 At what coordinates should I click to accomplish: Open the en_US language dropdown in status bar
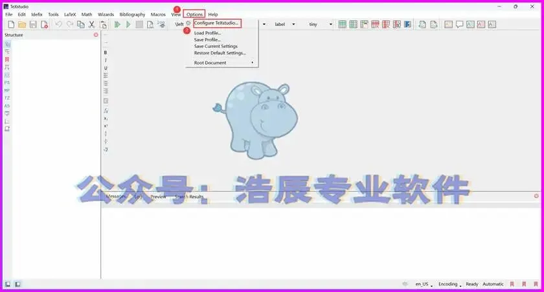[x=424, y=284]
